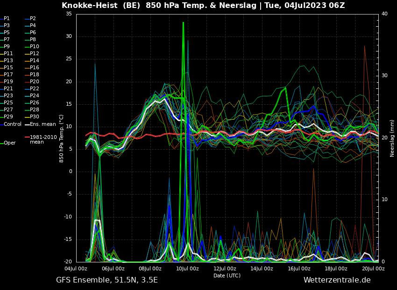This screenshot has width=397, height=290.
Task: Click the 04Jul 00z date label
Action: (76, 269)
